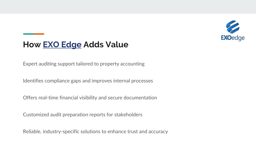Open the EXO Edge hyperlink in title

coord(62,44)
